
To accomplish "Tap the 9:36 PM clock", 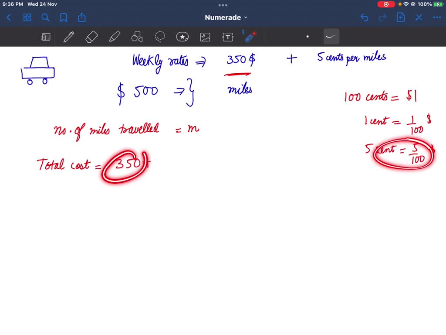I will pos(13,4).
